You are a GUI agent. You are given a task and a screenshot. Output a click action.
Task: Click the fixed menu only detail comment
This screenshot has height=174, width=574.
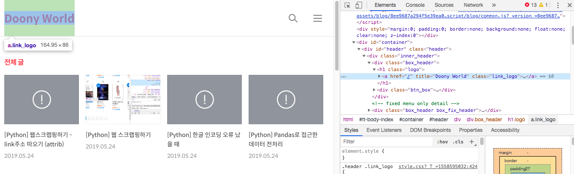point(415,104)
